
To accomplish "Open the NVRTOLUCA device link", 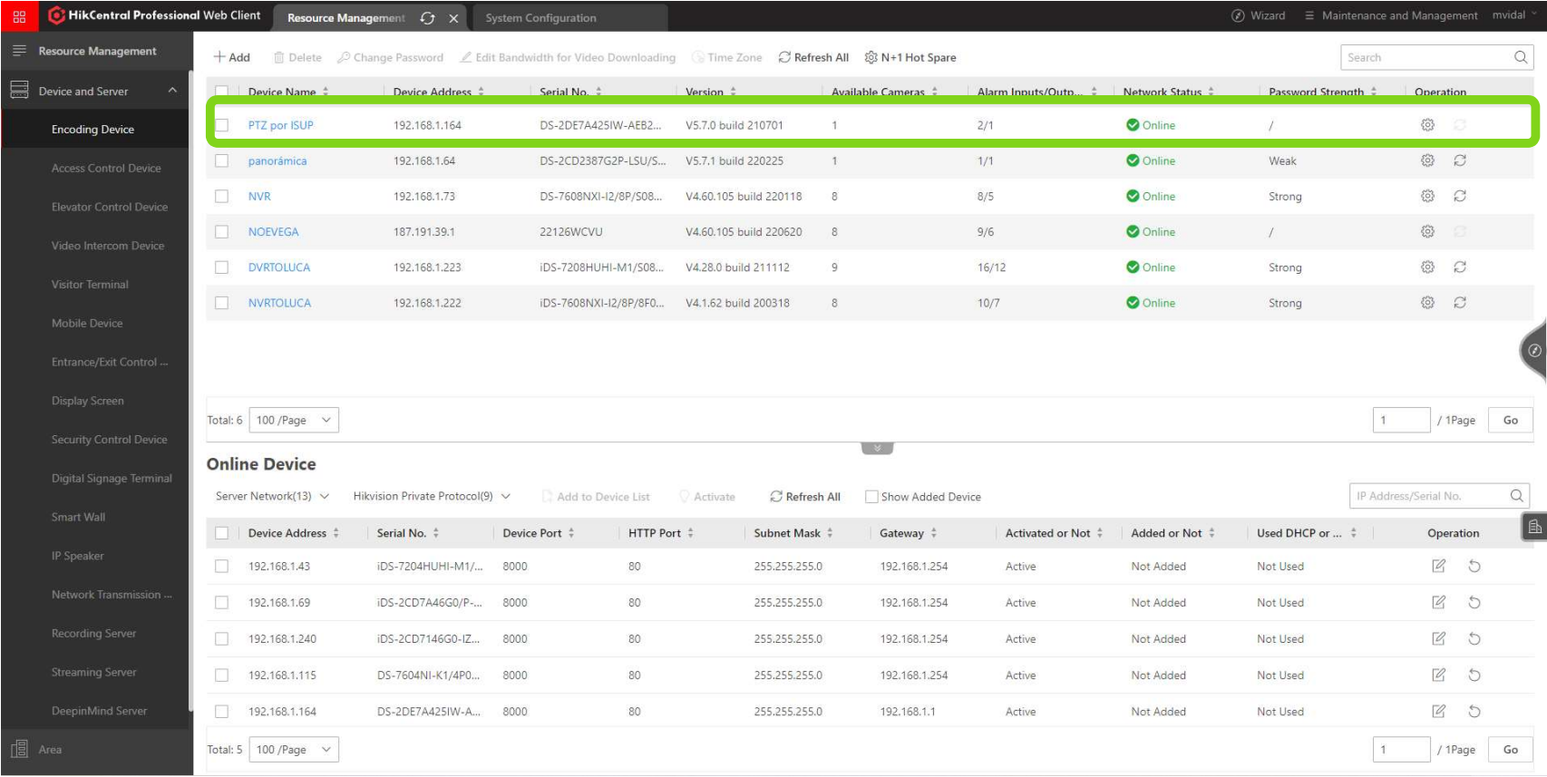I will [279, 303].
